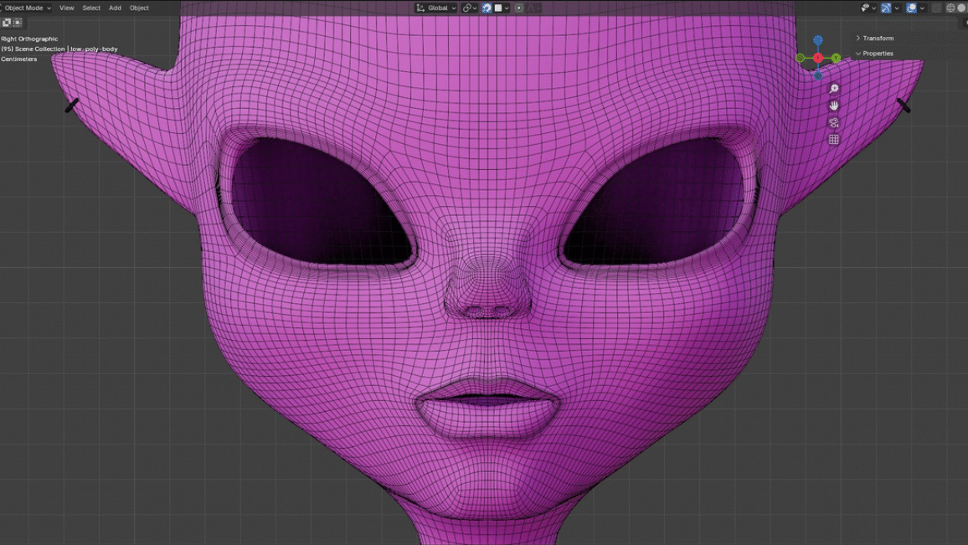Click the pan hand viewport icon

pyautogui.click(x=833, y=105)
